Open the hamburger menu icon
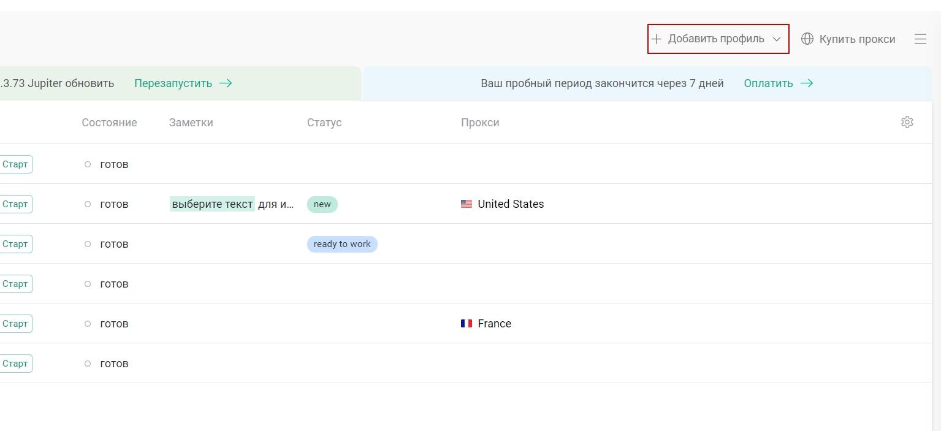The height and width of the screenshot is (431, 941). pos(920,39)
